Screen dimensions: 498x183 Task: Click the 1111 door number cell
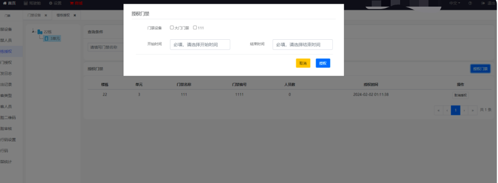click(239, 95)
